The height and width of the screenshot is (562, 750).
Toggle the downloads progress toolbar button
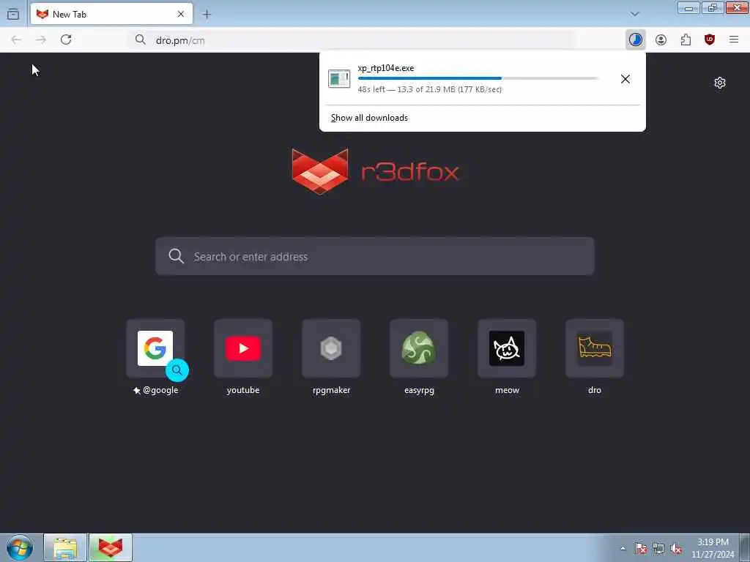635,40
